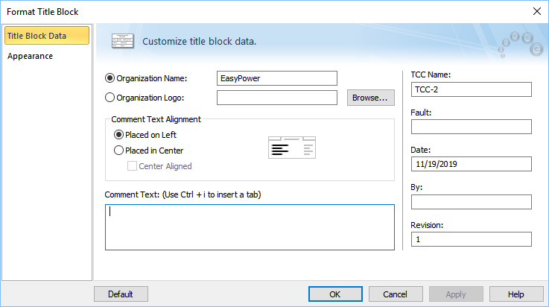Click the Revision field
Screen dimensions: 549x307
pyautogui.click(x=472, y=239)
